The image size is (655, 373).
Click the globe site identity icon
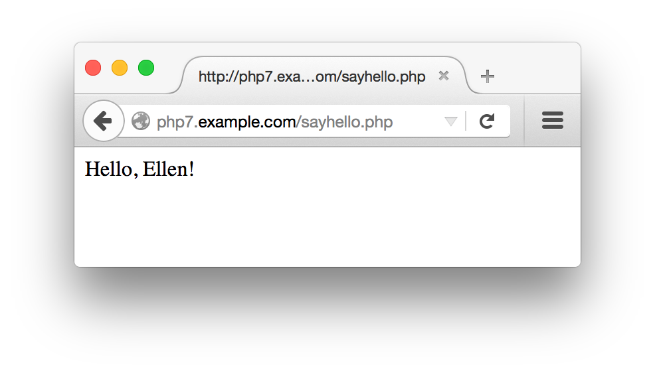coord(141,121)
